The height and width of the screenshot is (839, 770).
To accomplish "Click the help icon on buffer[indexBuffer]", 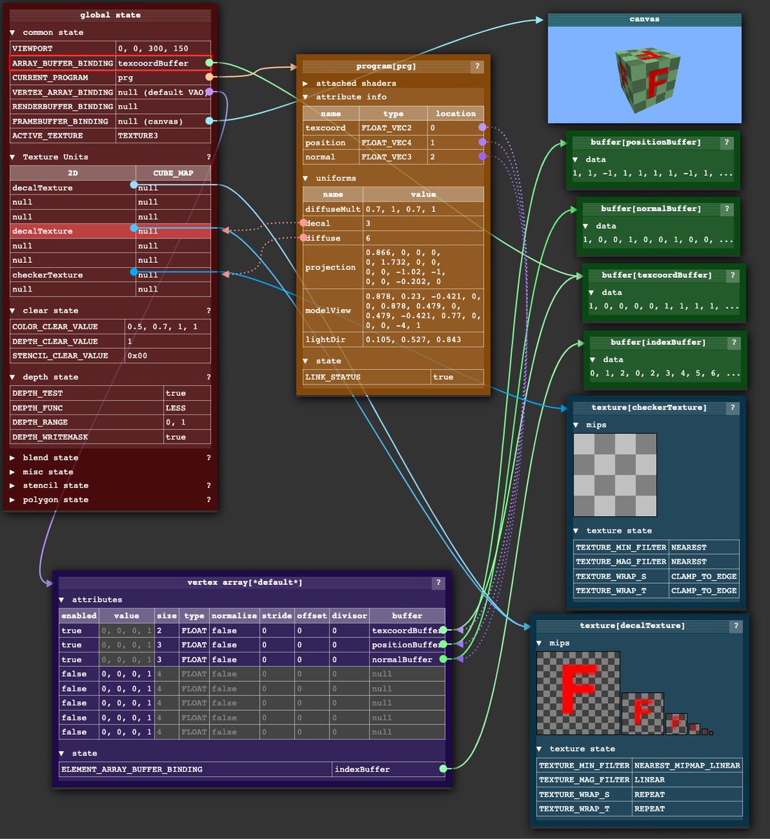I will point(733,343).
